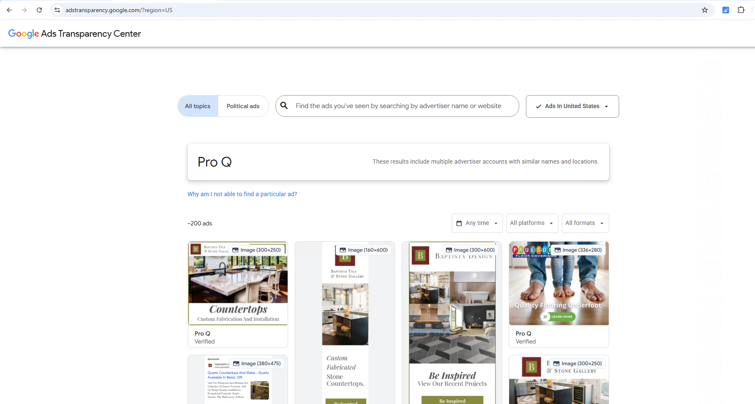Click the browser back navigation arrow

[9, 10]
